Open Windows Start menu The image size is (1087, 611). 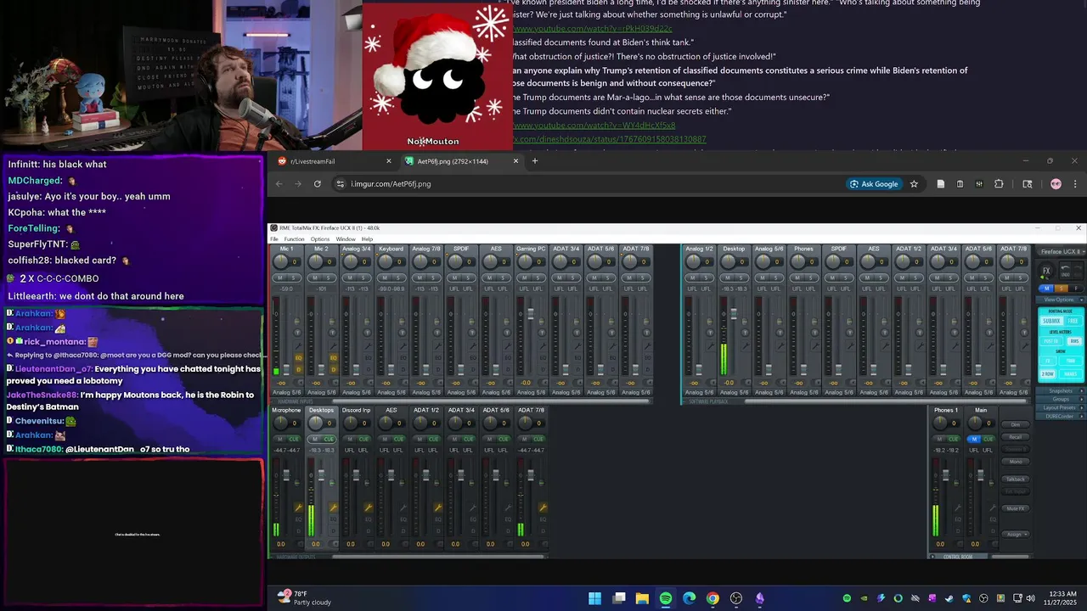(x=594, y=598)
